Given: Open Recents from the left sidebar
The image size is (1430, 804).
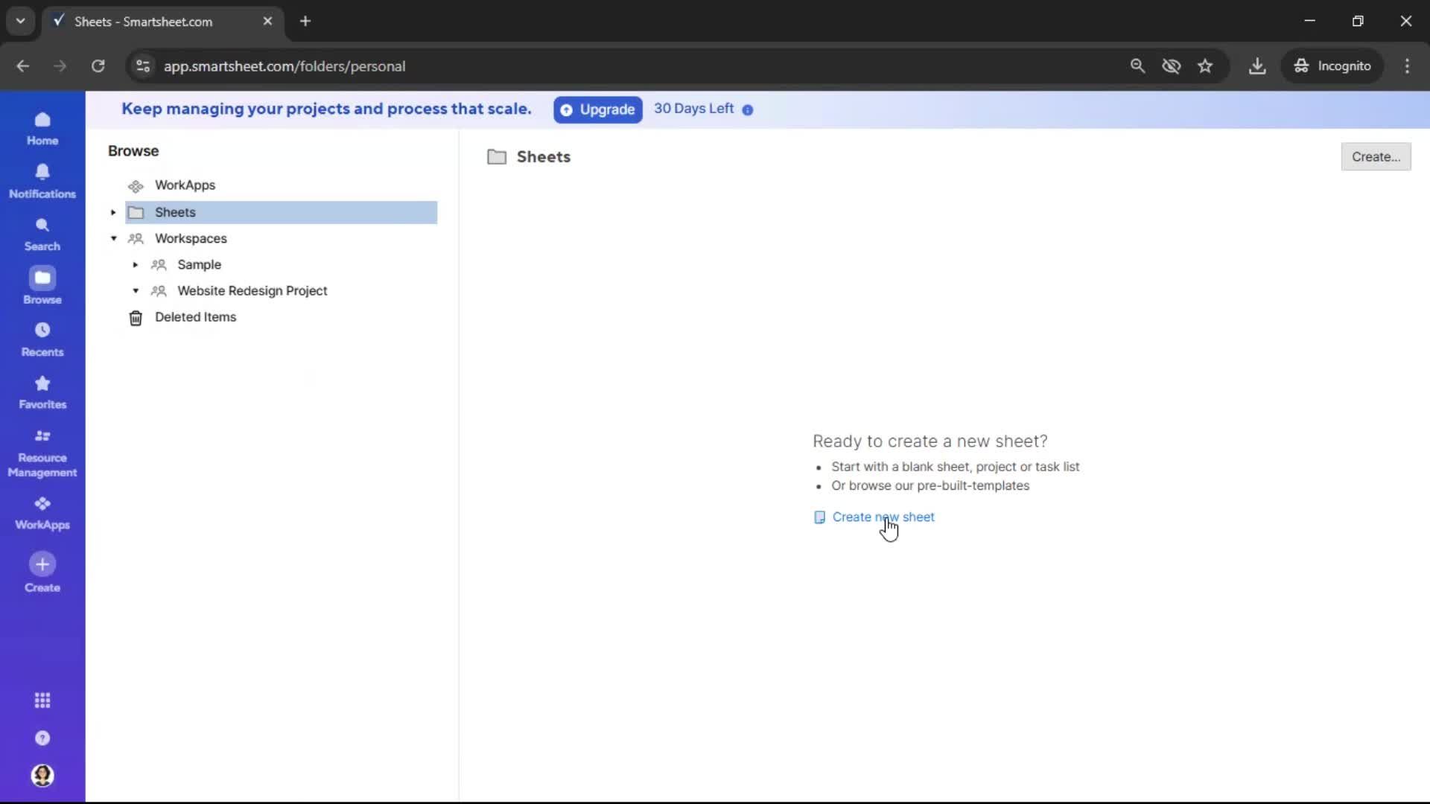Looking at the screenshot, I should point(42,339).
